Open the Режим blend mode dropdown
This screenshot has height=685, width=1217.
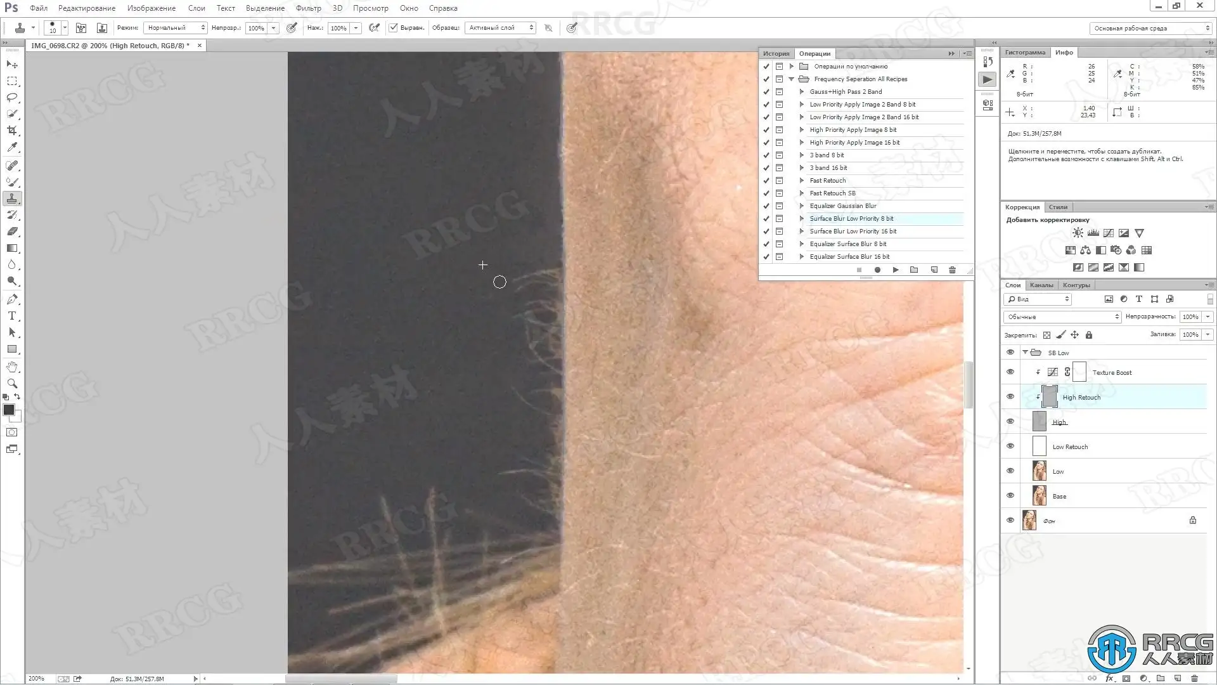[175, 28]
